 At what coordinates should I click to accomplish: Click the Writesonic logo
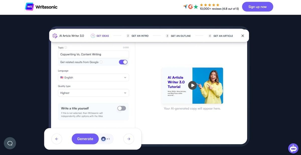pyautogui.click(x=41, y=7)
